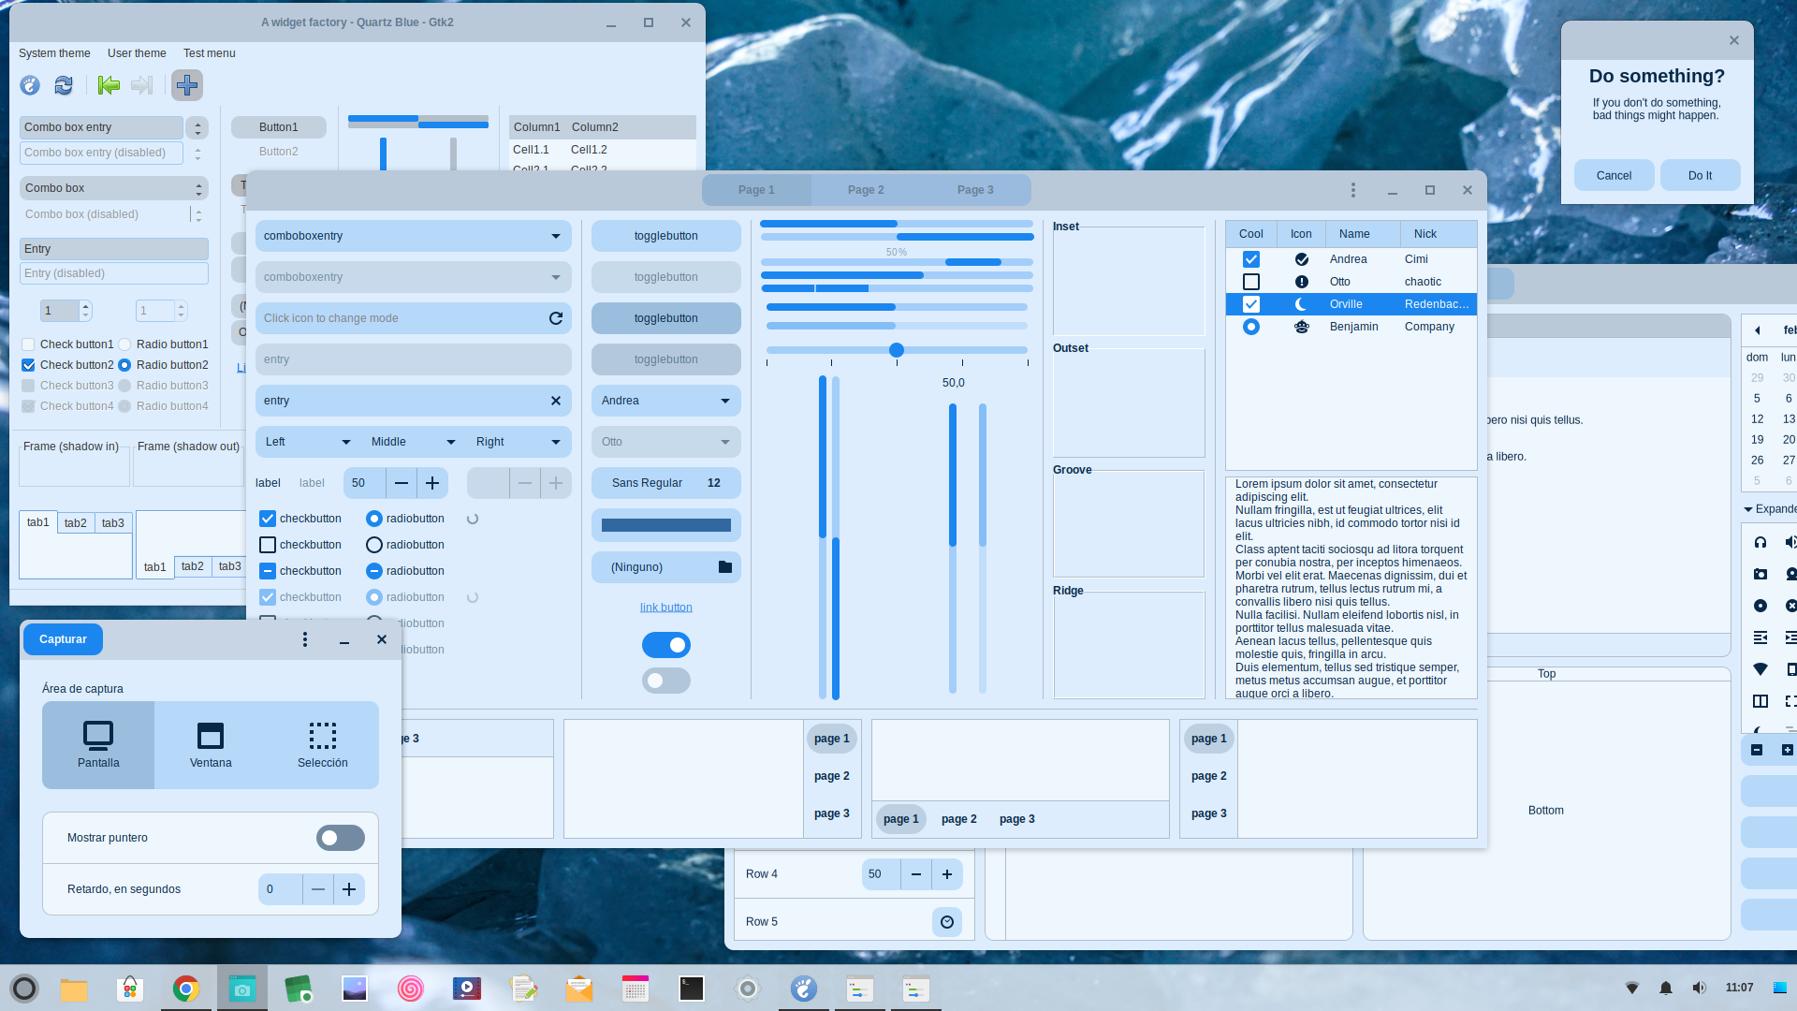Viewport: 1797px width, 1011px height.
Task: Click the refresh icon in widget factory toolbar
Action: [64, 85]
